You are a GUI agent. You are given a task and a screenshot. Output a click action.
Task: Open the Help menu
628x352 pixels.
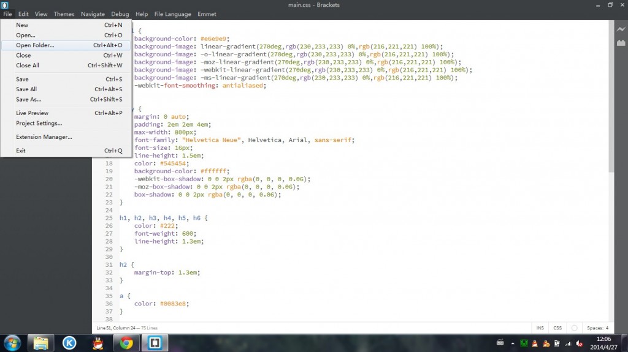(142, 14)
